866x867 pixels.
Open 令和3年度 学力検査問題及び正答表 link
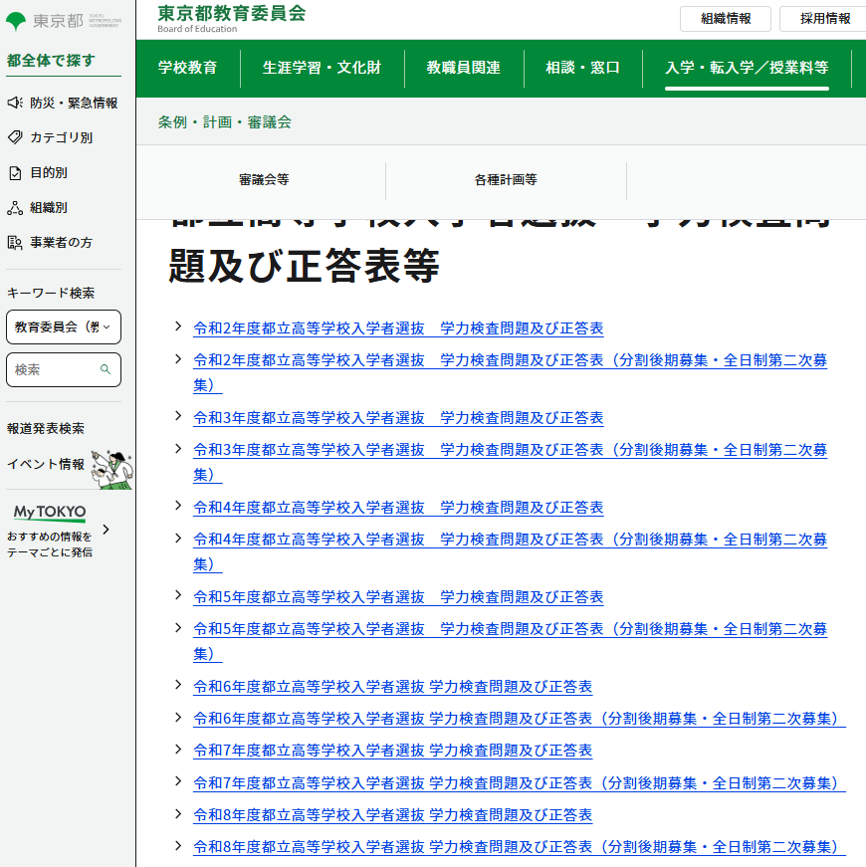398,418
